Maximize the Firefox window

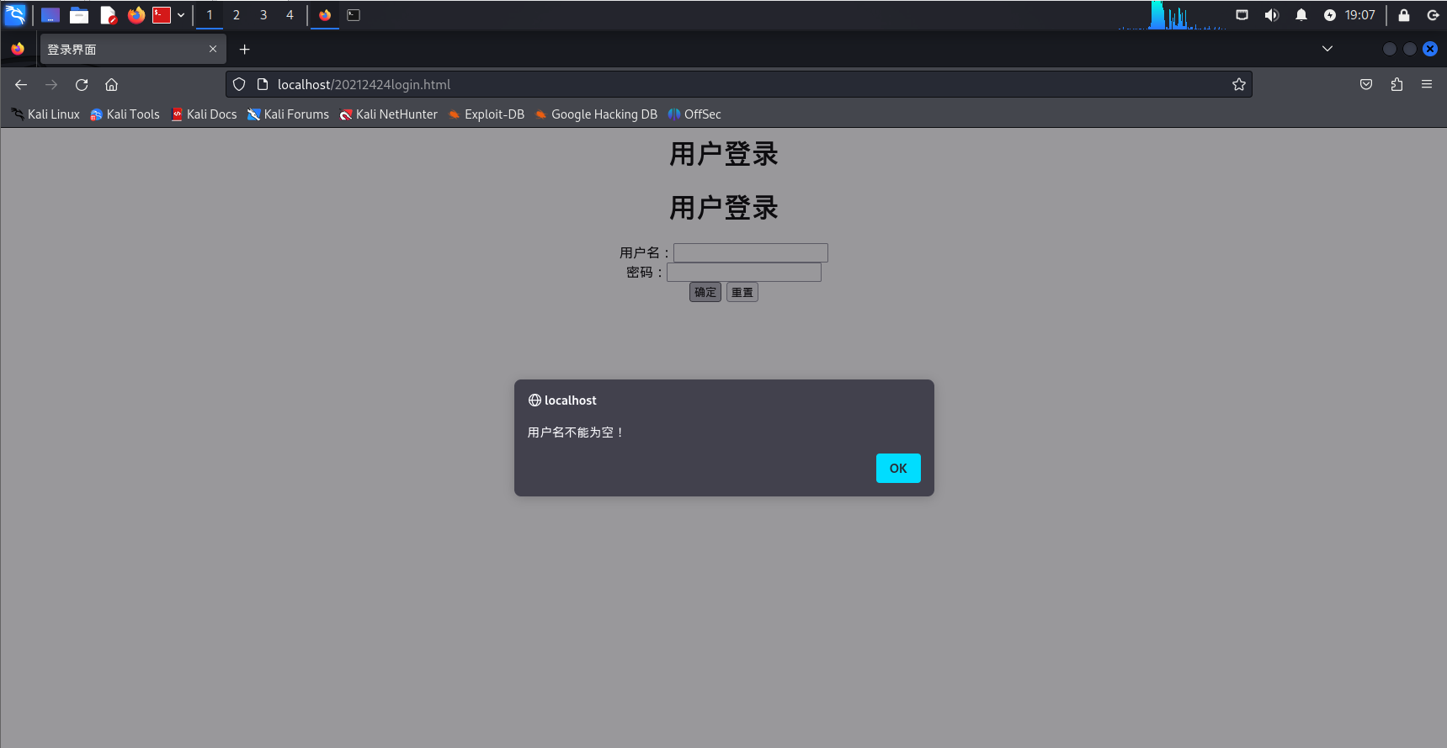pos(1410,49)
